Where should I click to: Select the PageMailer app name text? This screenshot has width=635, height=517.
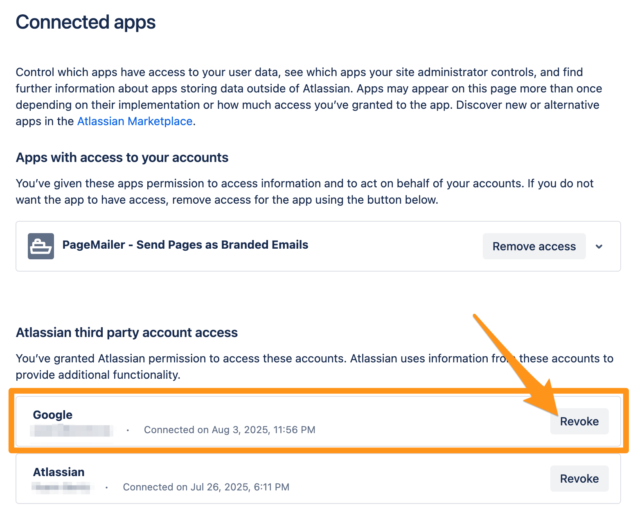[x=185, y=245]
